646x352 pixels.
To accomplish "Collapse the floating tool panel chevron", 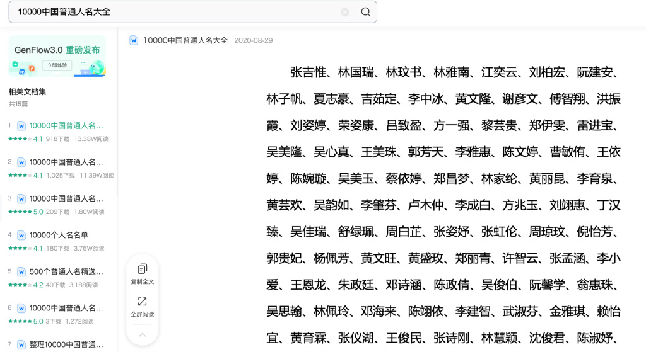I will [142, 335].
